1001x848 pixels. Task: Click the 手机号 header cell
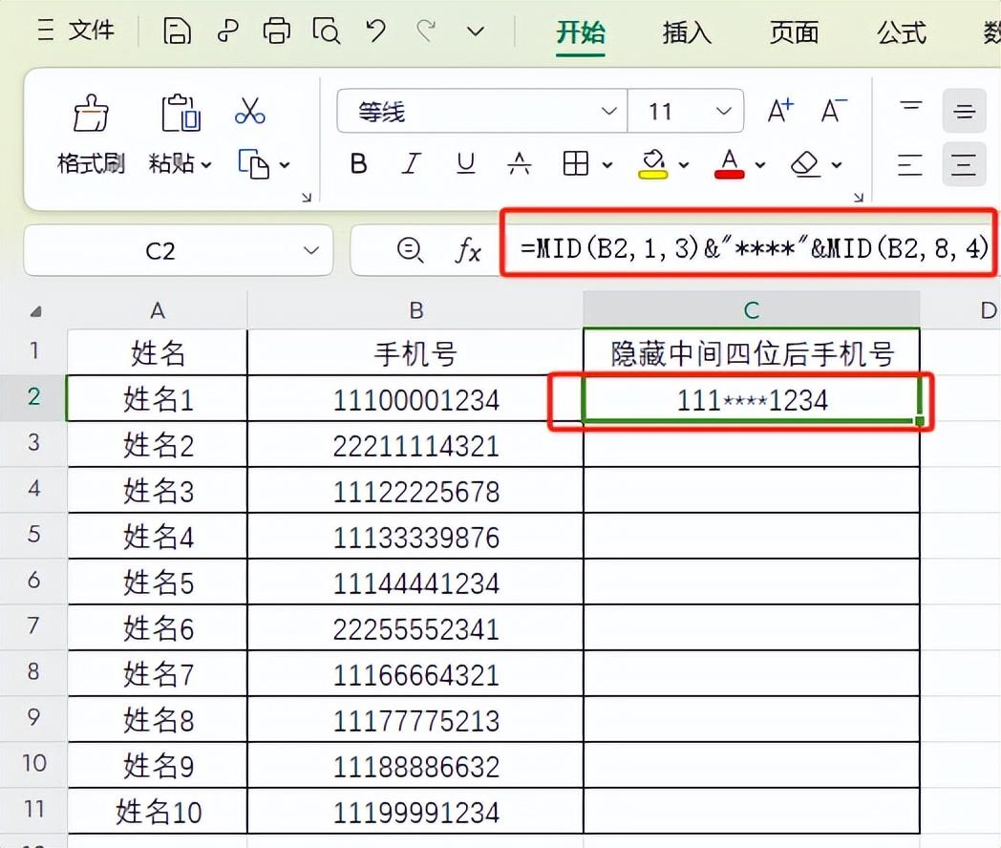click(415, 352)
